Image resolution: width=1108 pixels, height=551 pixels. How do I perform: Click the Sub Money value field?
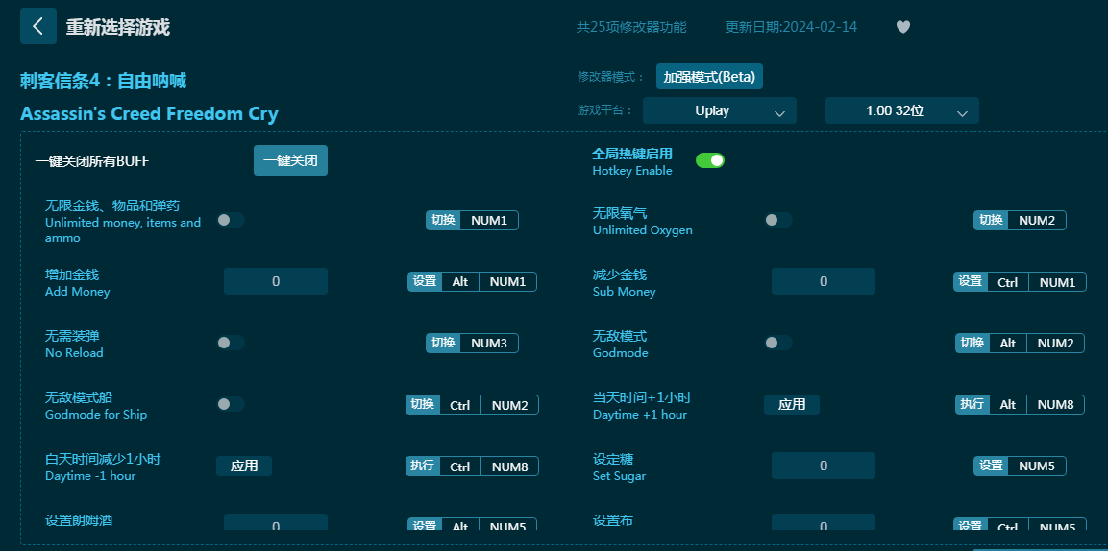(x=824, y=281)
